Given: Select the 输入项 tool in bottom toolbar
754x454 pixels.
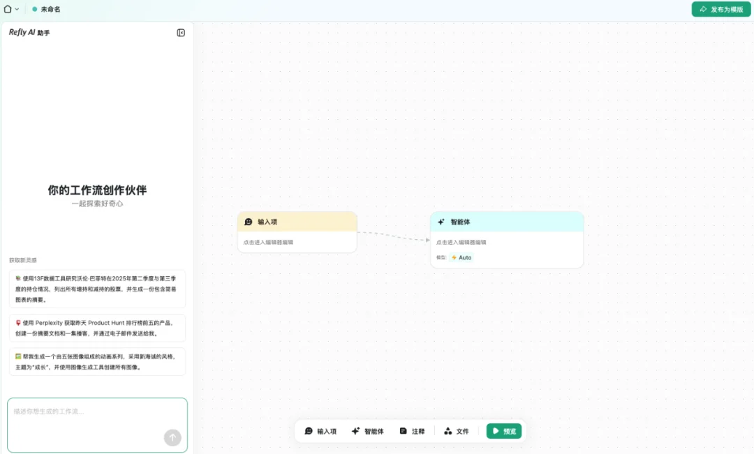Looking at the screenshot, I should [x=322, y=431].
